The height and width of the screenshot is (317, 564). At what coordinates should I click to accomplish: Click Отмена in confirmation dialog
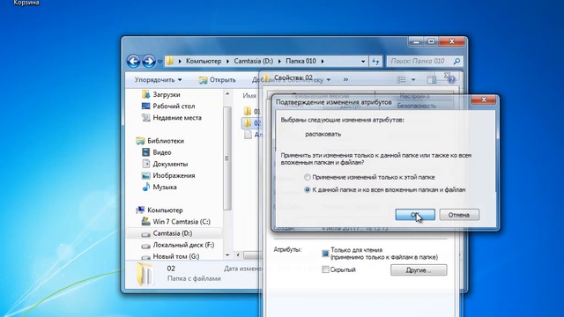pyautogui.click(x=459, y=215)
